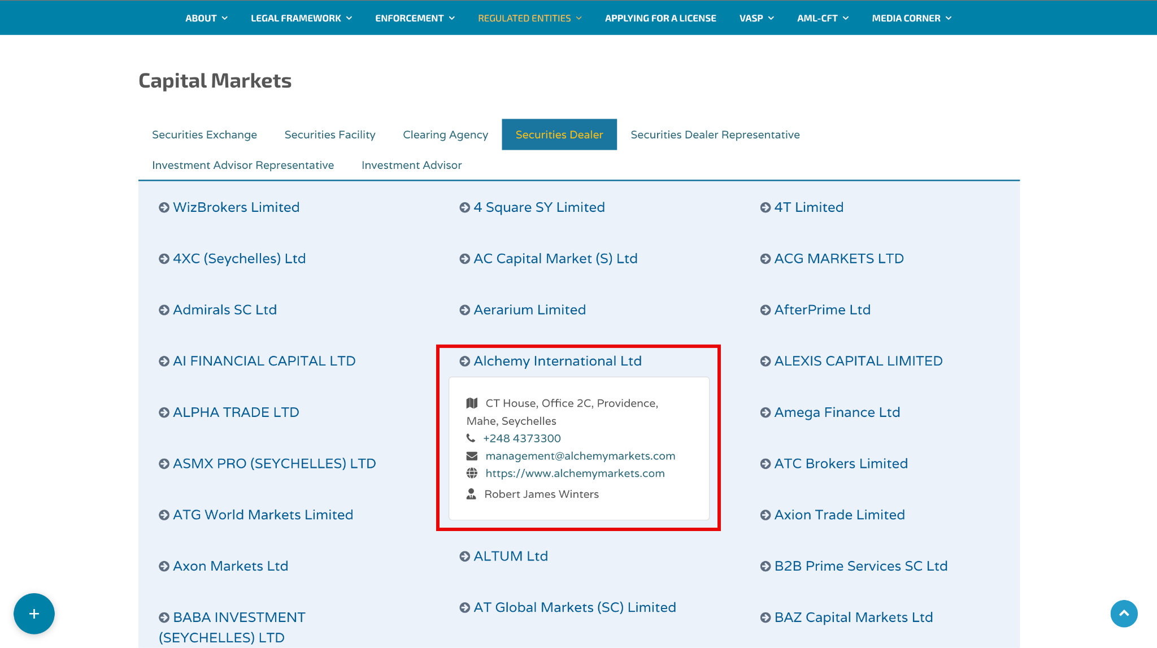Expand the Enforcement dropdown

tap(415, 18)
